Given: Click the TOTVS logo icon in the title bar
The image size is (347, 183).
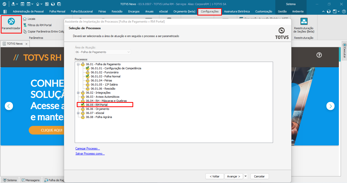Looking at the screenshot, I should coord(4,4).
